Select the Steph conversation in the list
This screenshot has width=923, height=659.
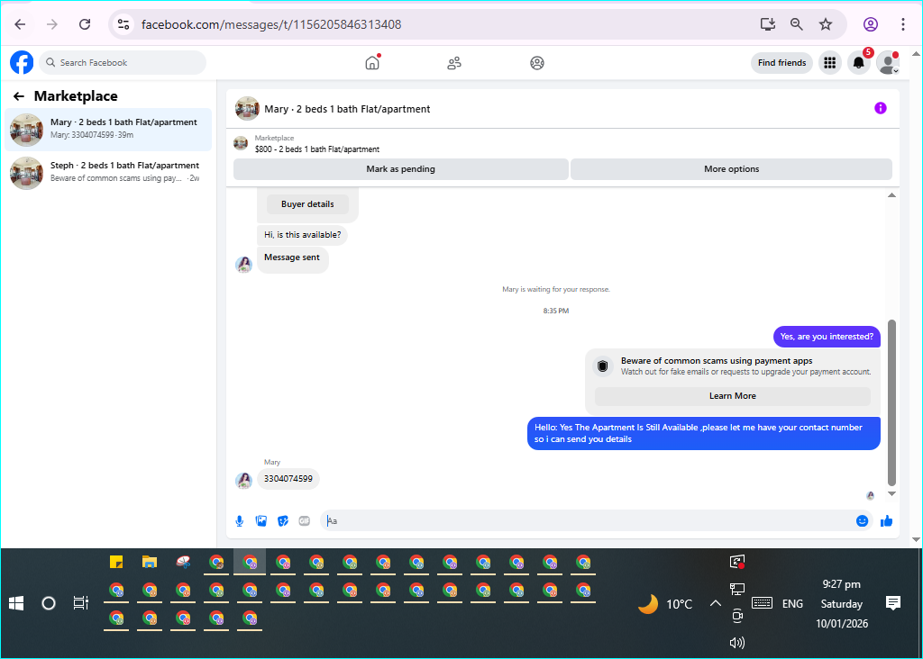pyautogui.click(x=108, y=174)
